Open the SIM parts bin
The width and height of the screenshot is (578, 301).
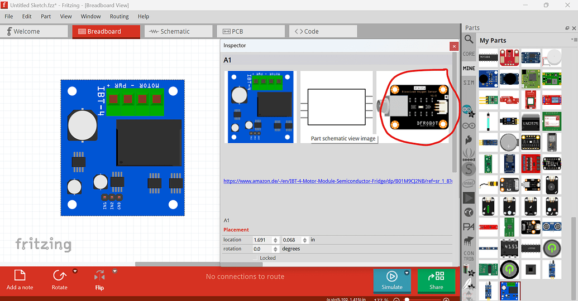tap(469, 83)
